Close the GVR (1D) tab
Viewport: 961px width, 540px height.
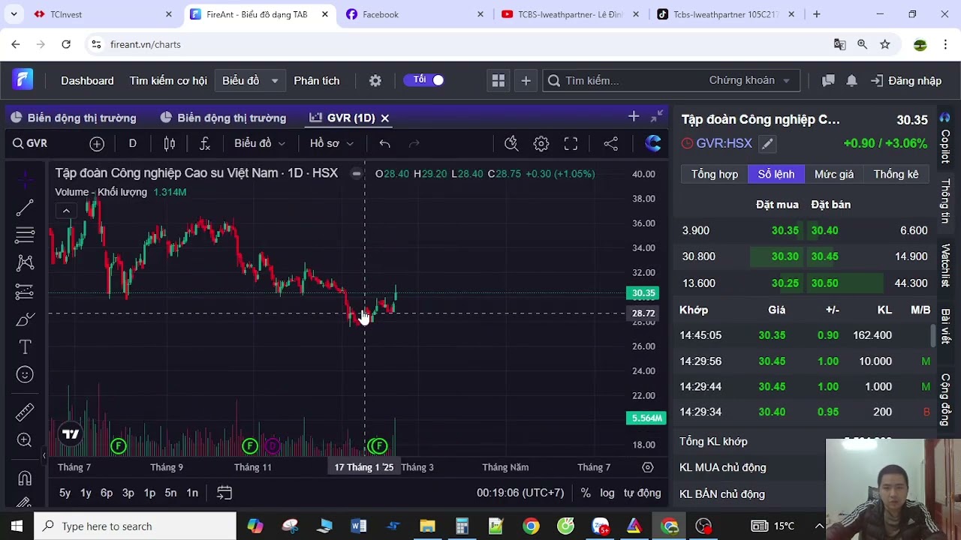tap(384, 118)
